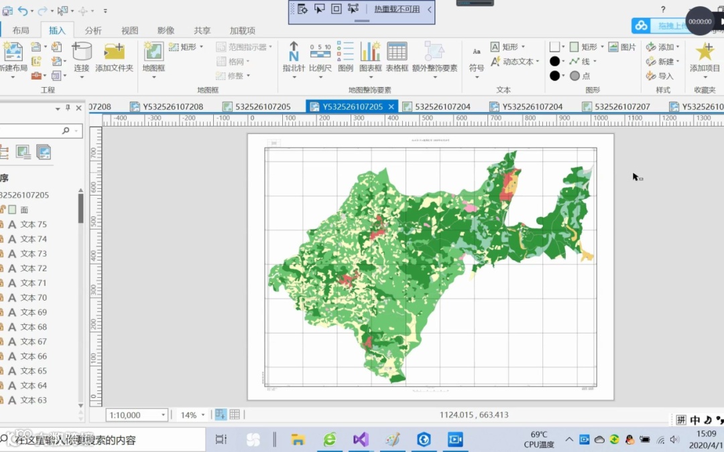This screenshot has width=724, height=452.
Task: Open the Visual Studio taskbar icon
Action: pos(361,439)
